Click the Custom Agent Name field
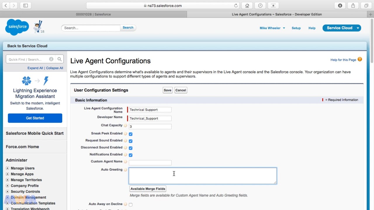This screenshot has width=374, height=210. (150, 163)
